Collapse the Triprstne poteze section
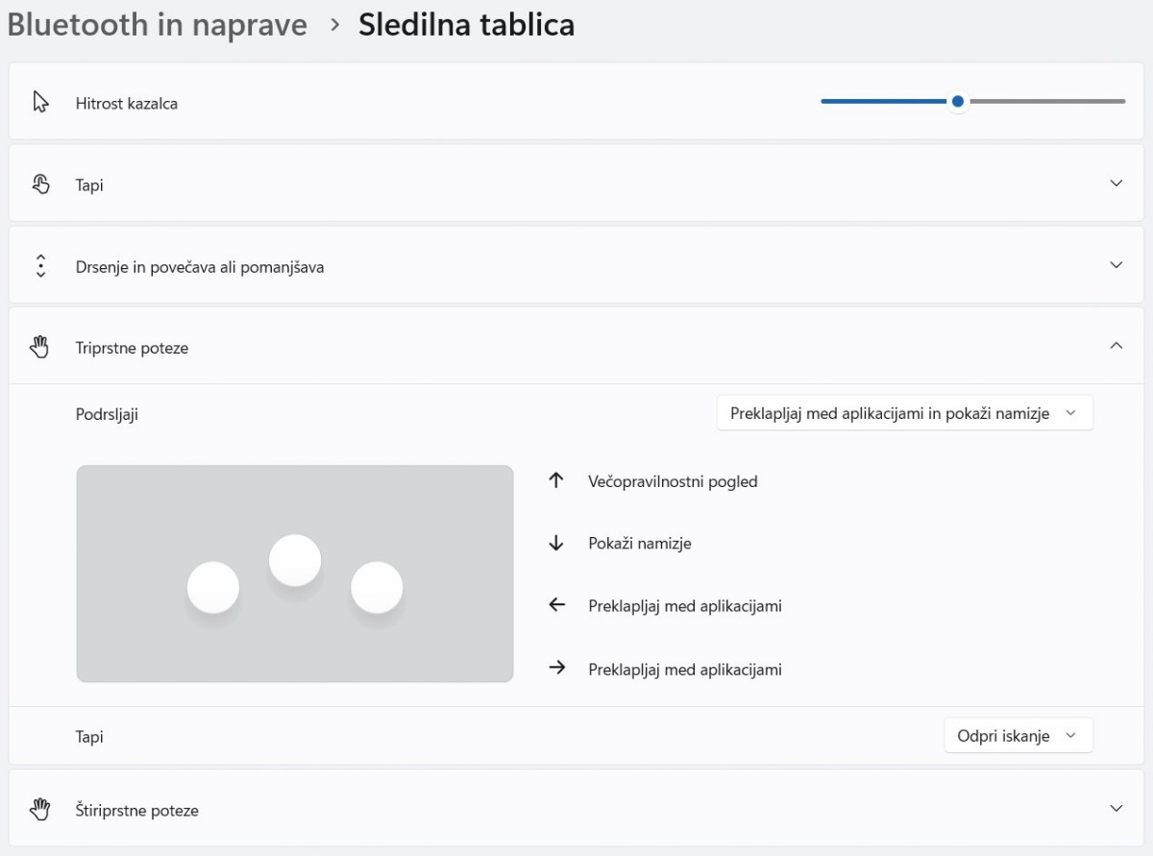The image size is (1153, 856). [1116, 346]
